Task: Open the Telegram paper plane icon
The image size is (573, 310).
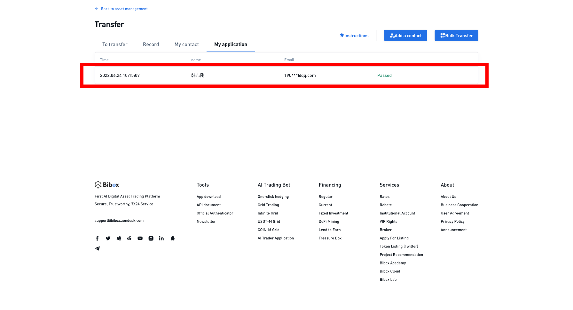Action: 97,248
